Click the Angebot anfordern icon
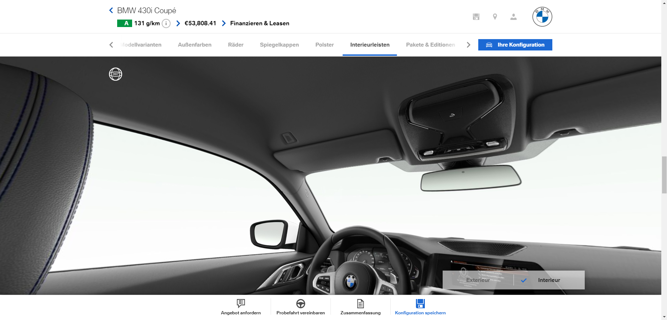Image resolution: width=667 pixels, height=320 pixels. 241,303
